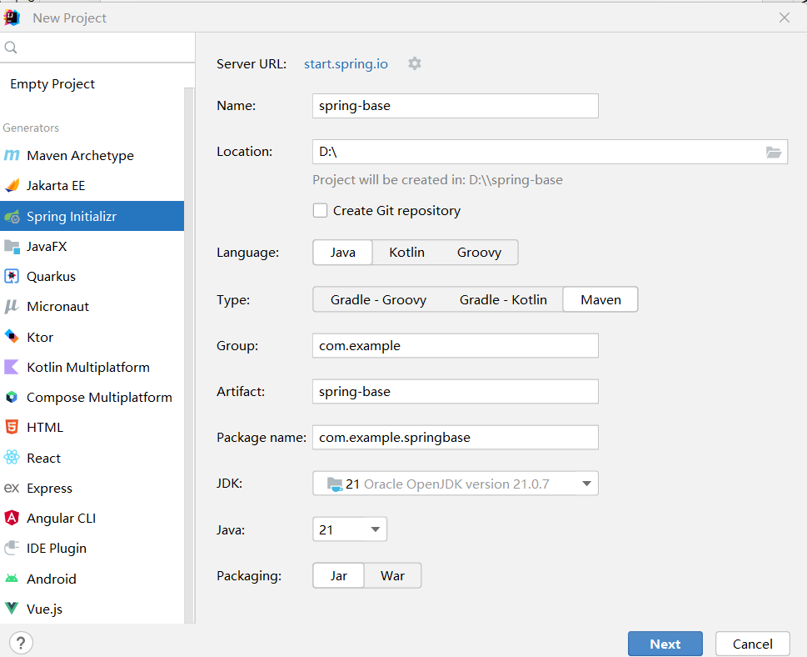The height and width of the screenshot is (657, 807).
Task: Click the Cancel button
Action: point(752,644)
